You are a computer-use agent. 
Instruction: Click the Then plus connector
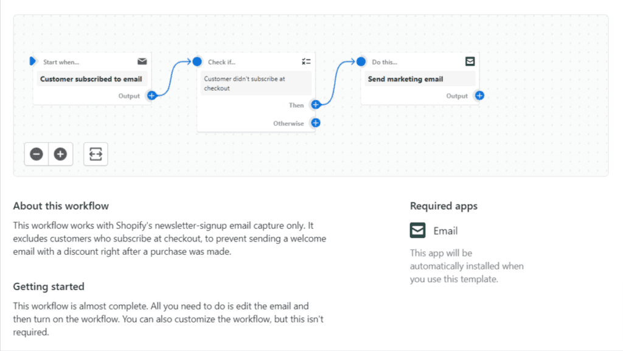point(316,105)
